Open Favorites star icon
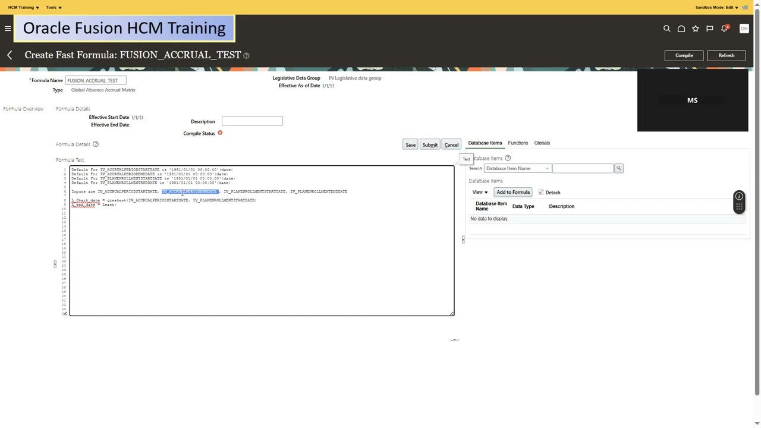Image resolution: width=761 pixels, height=428 pixels. pos(696,29)
